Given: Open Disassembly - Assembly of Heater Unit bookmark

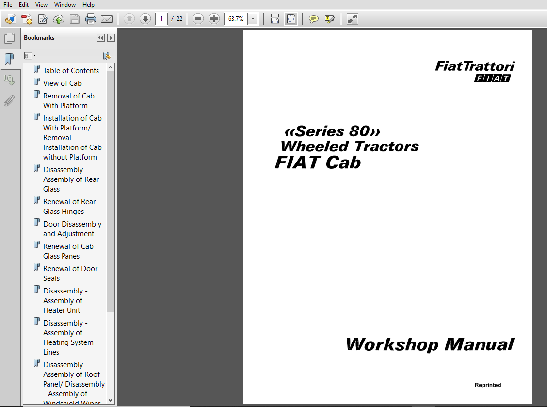Looking at the screenshot, I should tap(65, 301).
